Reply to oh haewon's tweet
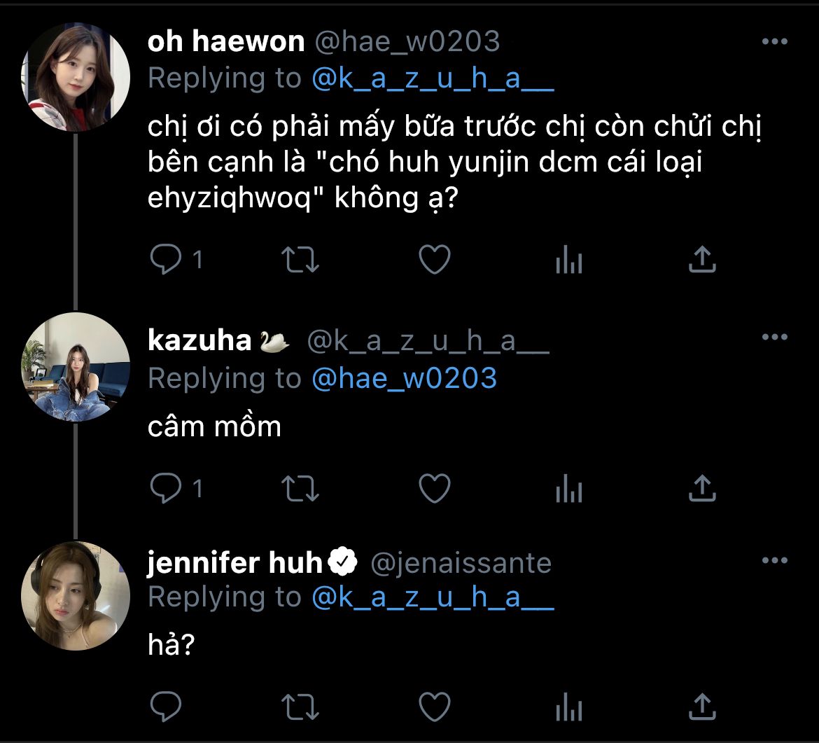The image size is (819, 743). [x=166, y=261]
